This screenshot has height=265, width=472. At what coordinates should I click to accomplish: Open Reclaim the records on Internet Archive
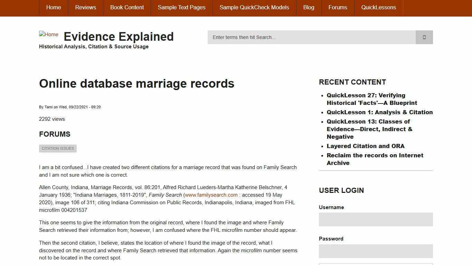click(x=375, y=159)
